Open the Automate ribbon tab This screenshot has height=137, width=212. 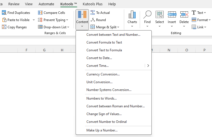(46, 4)
